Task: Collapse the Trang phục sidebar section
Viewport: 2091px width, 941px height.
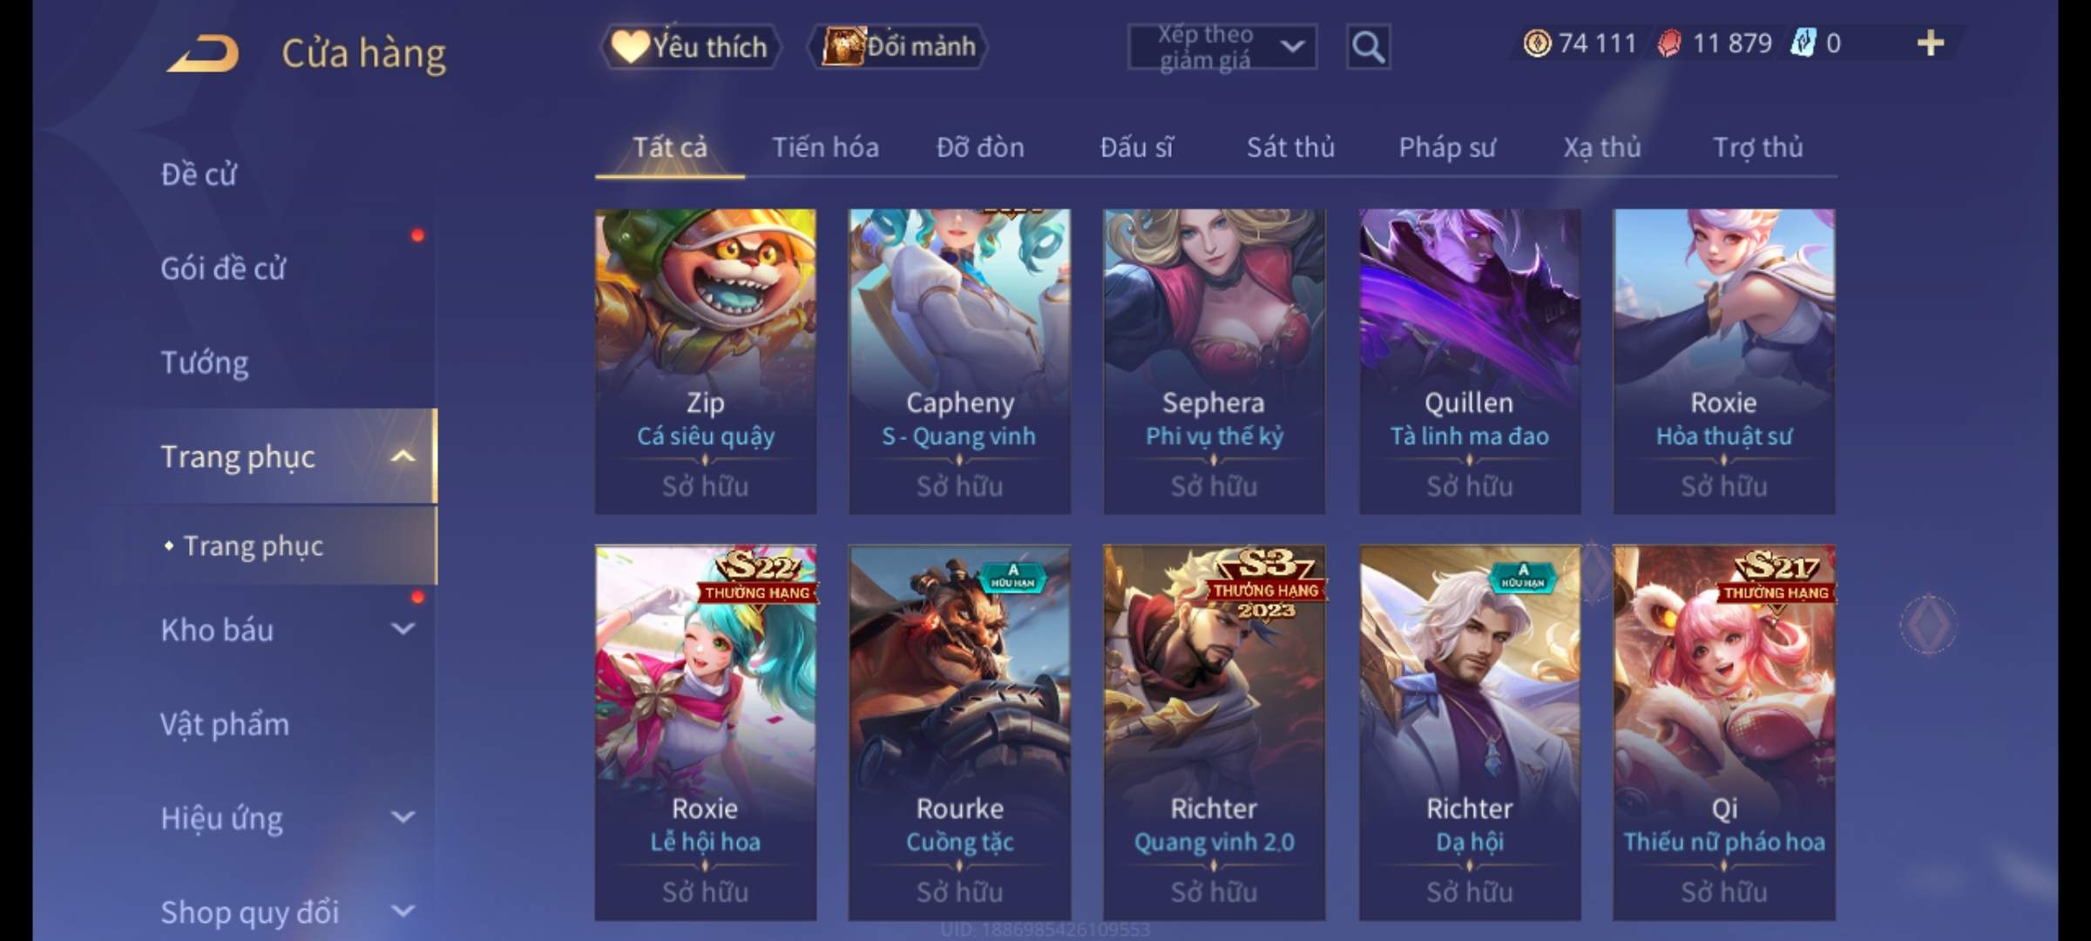Action: [x=403, y=457]
